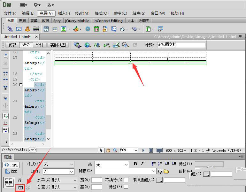Enable the 标题(E) header checkbox
Image resolution: width=246 pixels, height=192 pixels.
(126, 187)
